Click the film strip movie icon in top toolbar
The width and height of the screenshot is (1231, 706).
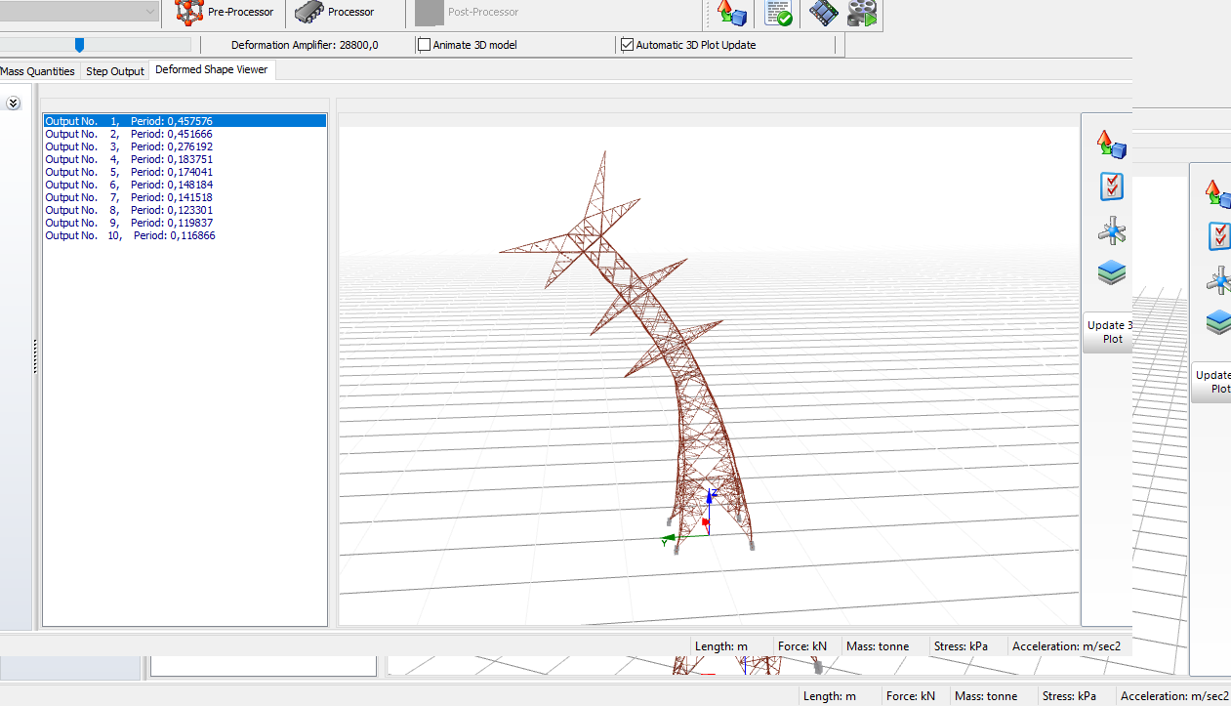tap(824, 13)
